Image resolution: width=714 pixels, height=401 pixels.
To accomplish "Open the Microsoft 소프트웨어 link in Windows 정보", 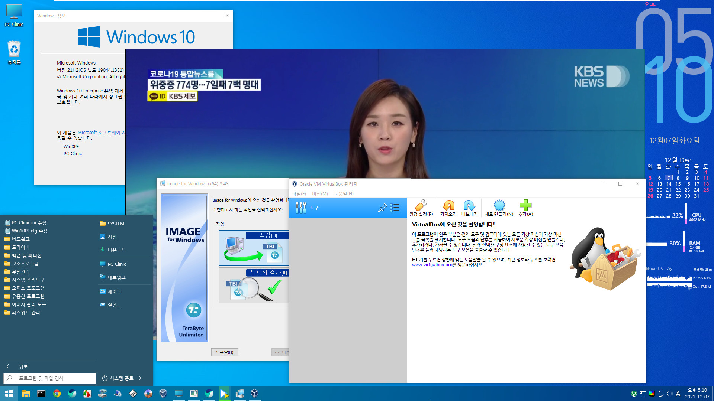I will point(101,133).
